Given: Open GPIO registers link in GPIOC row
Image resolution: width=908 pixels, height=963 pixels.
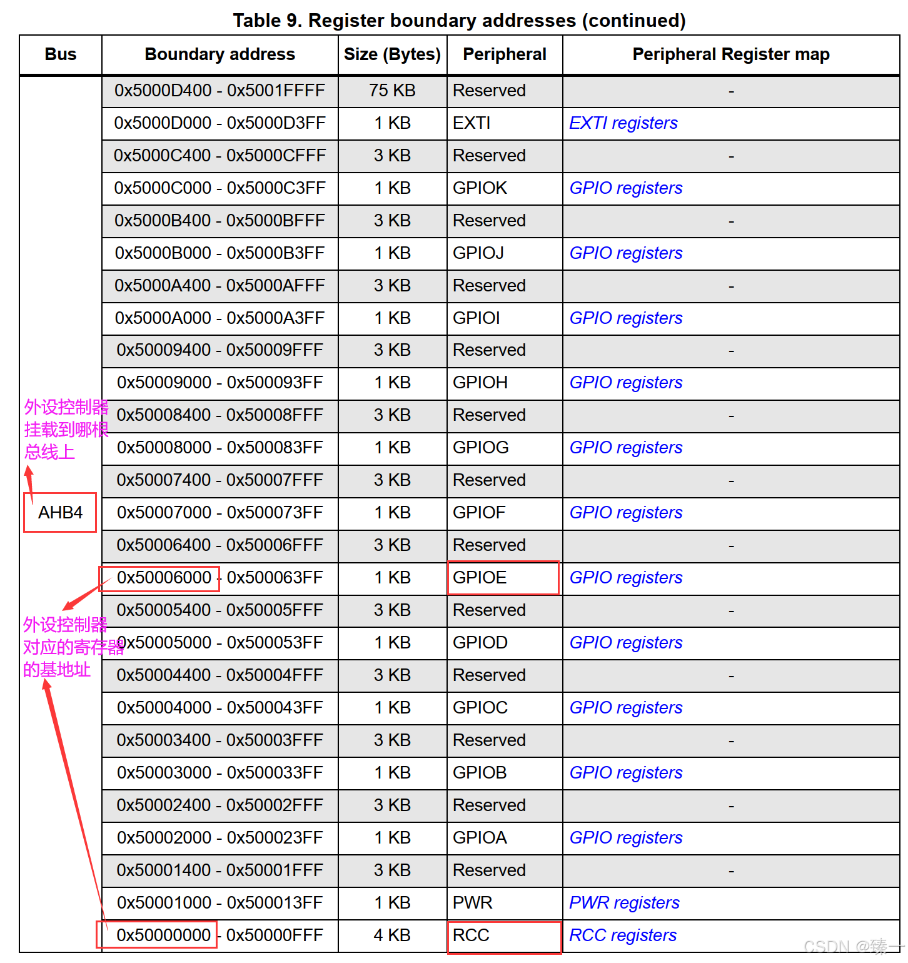Looking at the screenshot, I should point(625,708).
